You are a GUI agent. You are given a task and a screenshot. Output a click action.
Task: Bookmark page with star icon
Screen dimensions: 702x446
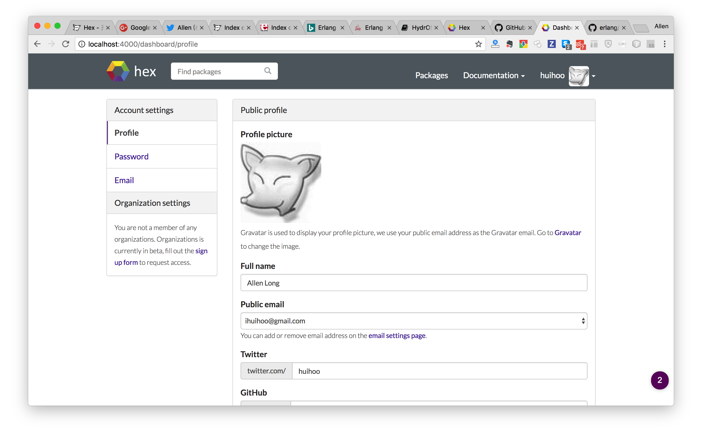[478, 44]
